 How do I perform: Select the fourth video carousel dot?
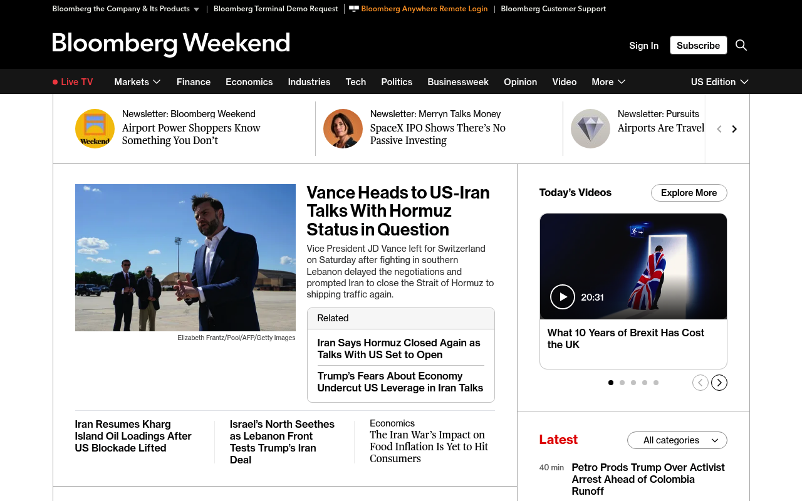click(x=645, y=383)
